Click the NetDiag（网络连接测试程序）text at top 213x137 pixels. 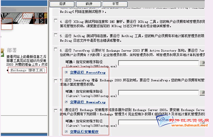pos(83,12)
